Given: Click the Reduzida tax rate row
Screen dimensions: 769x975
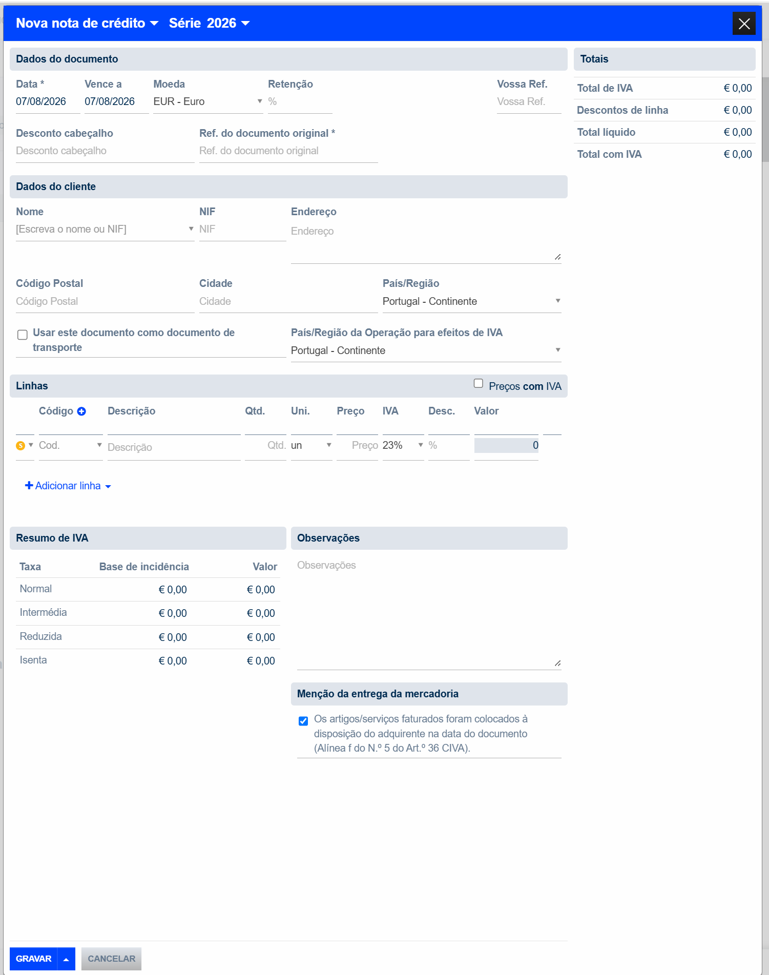Looking at the screenshot, I should 148,637.
